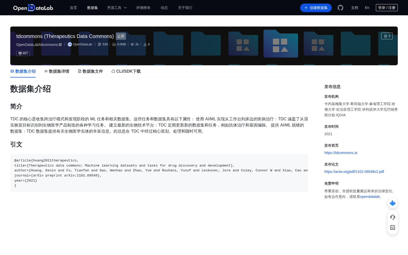Copy the OpenDataLab/tdcommons path icon
This screenshot has width=408, height=255.
[60, 45]
